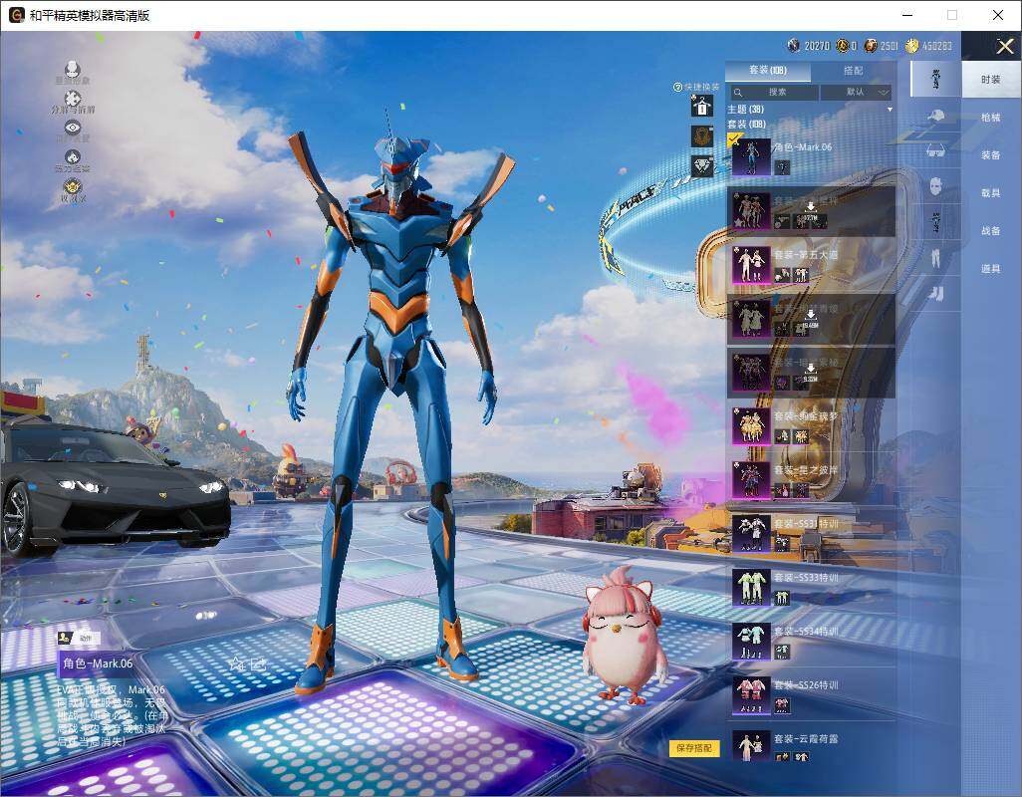Click the gold coin showing 0
The image size is (1022, 797).
[x=842, y=45]
